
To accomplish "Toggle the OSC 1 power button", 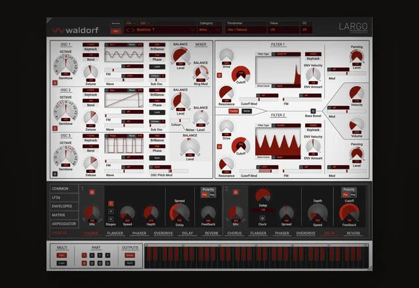I will [55, 83].
